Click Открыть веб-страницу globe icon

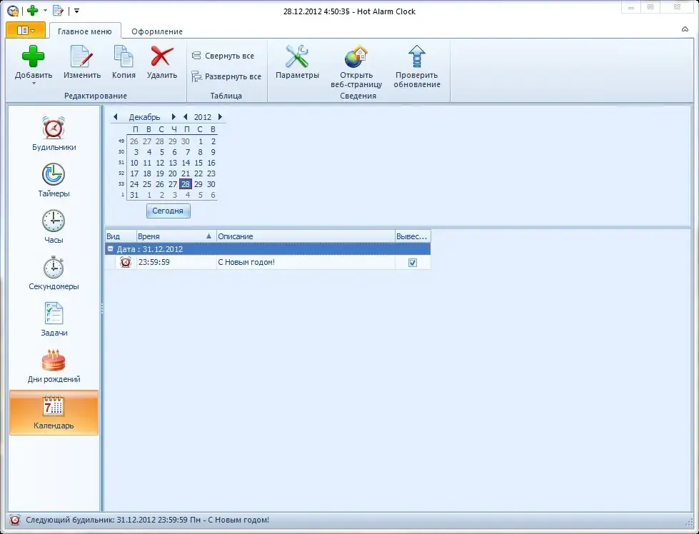pos(356,56)
